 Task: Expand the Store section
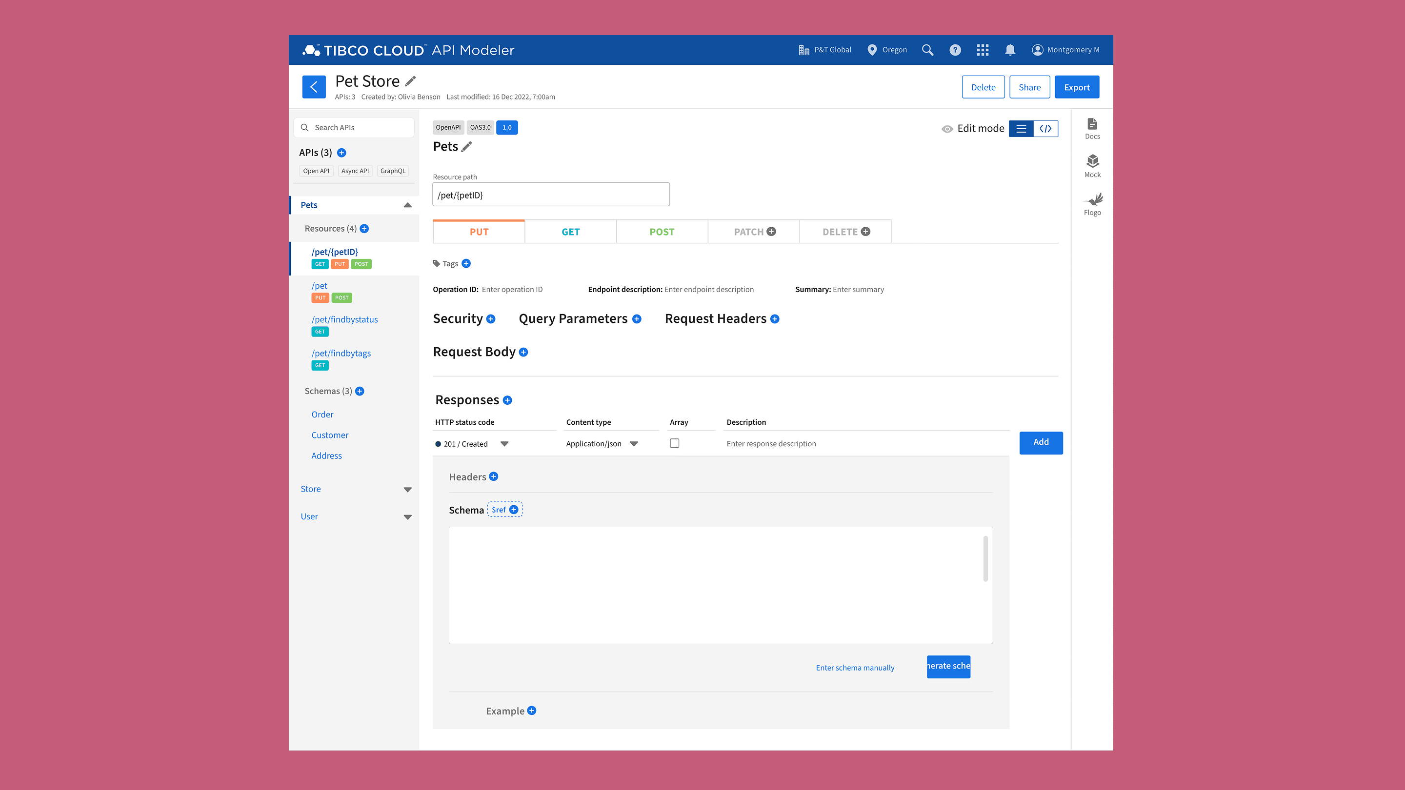(408, 490)
